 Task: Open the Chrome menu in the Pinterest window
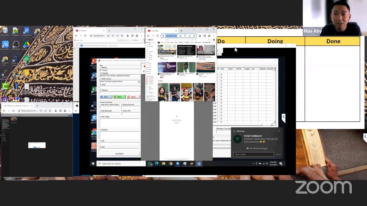[x=141, y=36]
